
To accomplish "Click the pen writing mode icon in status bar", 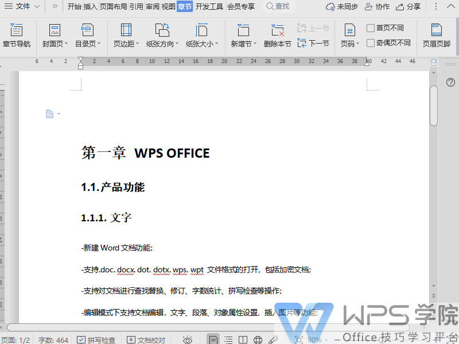I will pos(273,339).
